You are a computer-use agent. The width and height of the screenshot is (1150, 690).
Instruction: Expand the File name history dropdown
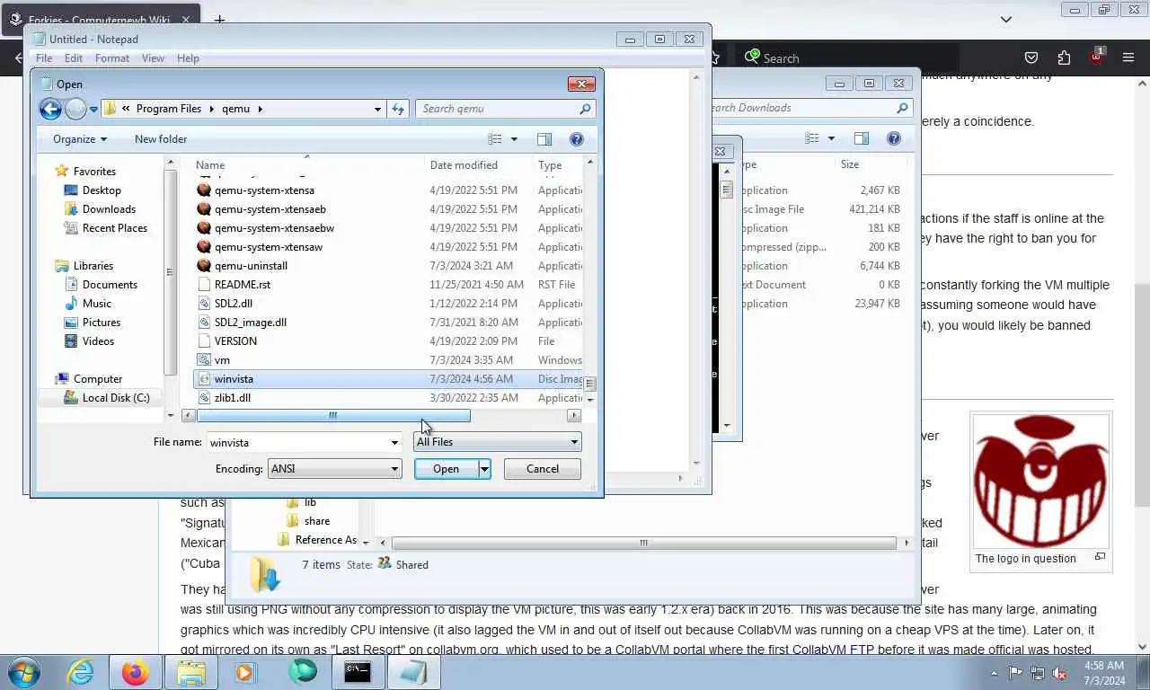[x=394, y=442]
